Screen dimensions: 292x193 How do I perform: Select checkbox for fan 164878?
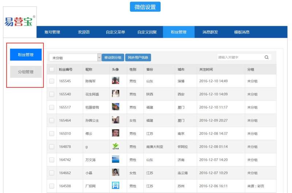pyautogui.click(x=51, y=147)
